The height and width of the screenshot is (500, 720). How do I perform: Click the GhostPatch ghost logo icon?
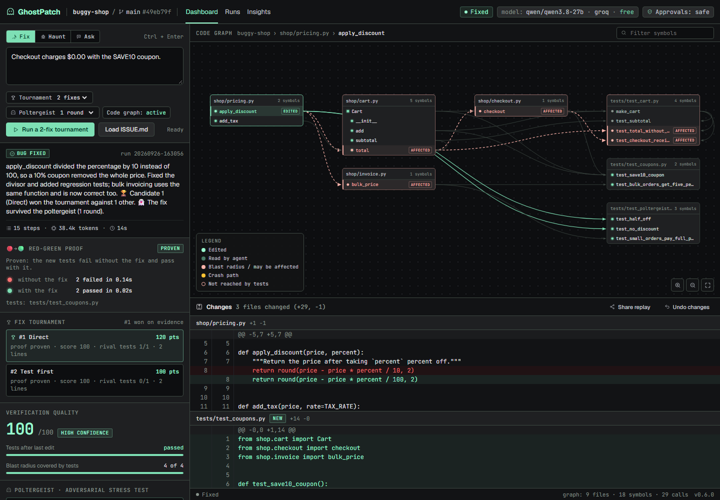tap(10, 11)
